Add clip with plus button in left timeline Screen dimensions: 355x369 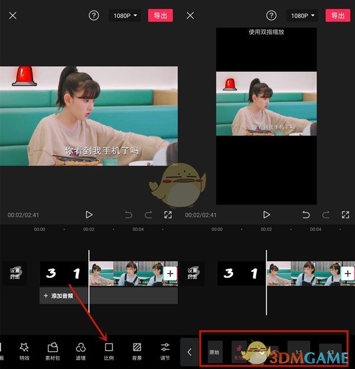[170, 274]
